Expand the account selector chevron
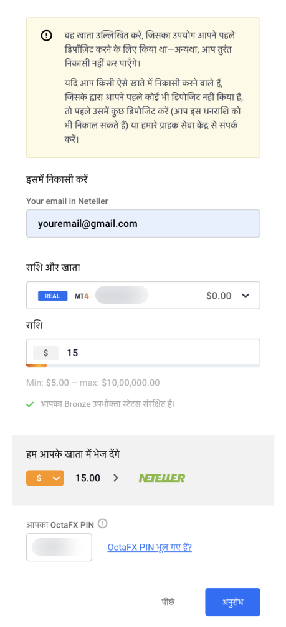Viewport: 286px width, 627px height. (245, 296)
